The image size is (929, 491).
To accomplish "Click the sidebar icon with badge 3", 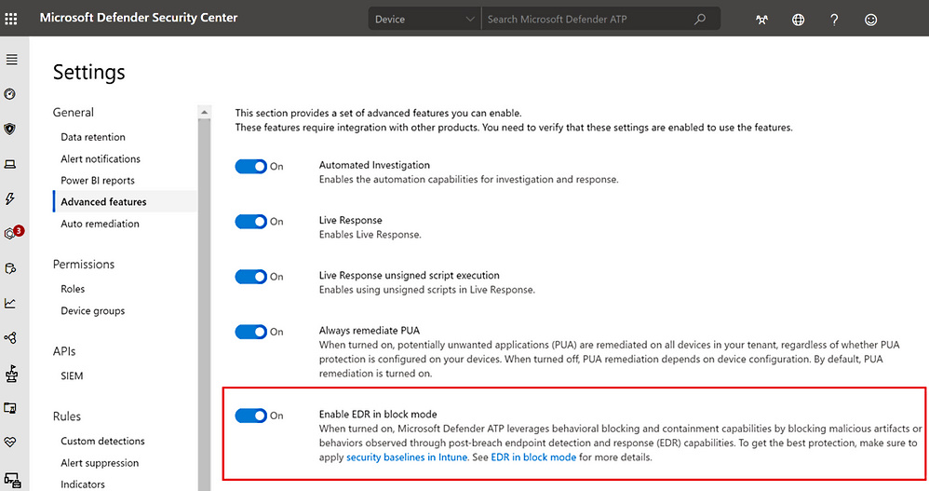I will pos(12,234).
